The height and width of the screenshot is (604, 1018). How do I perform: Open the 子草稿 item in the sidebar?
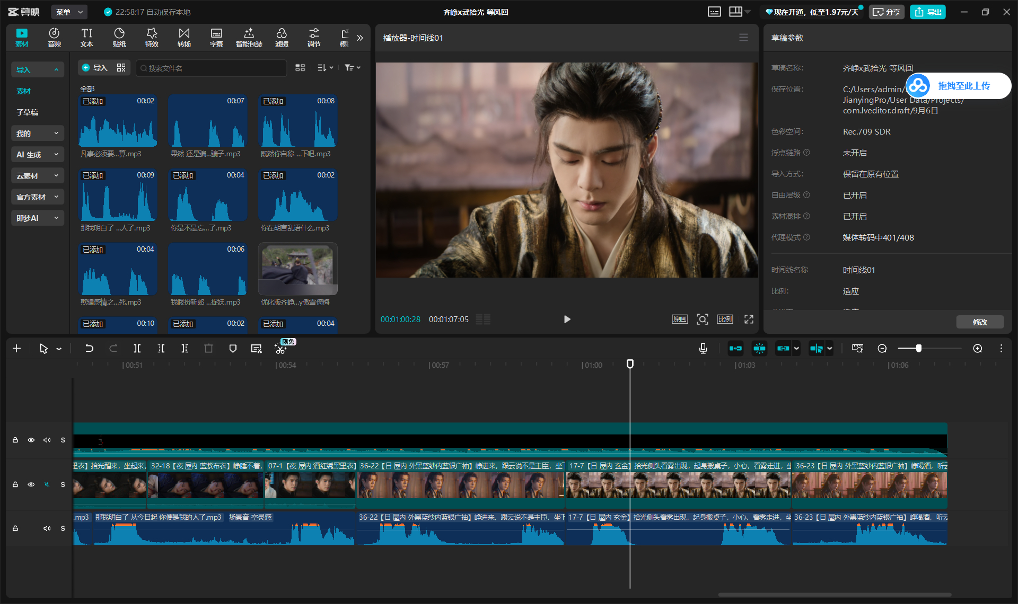click(x=28, y=112)
